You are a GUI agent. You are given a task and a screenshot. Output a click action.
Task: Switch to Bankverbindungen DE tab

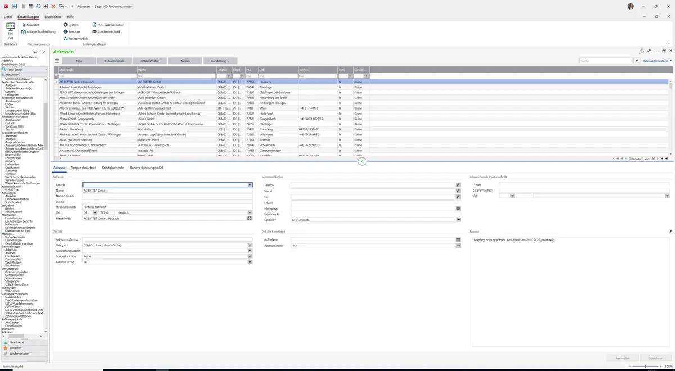tap(146, 168)
